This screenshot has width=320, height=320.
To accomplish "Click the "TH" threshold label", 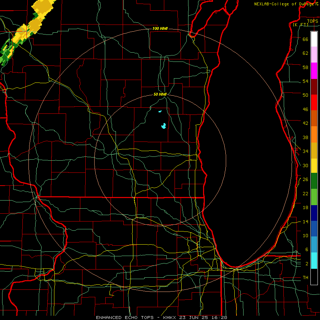I will click(305, 278).
